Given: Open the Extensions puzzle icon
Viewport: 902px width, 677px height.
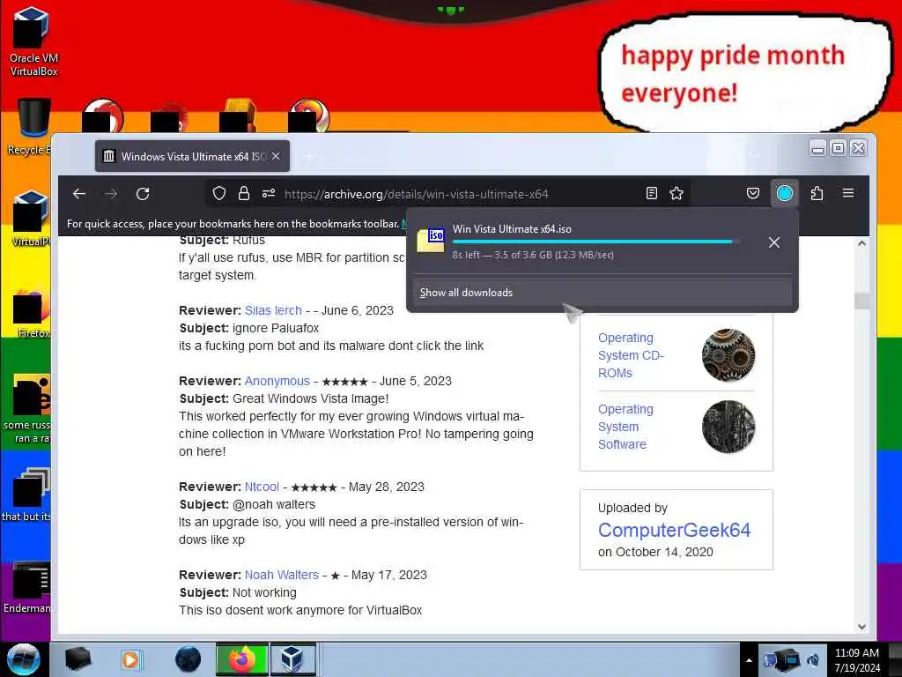Looking at the screenshot, I should coord(817,193).
